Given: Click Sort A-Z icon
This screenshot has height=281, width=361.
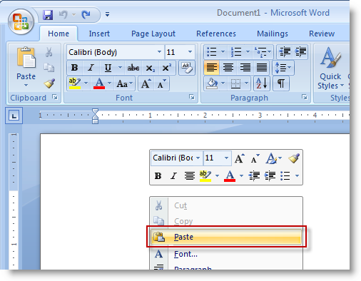Looking at the screenshot, I should pyautogui.click(x=262, y=83).
